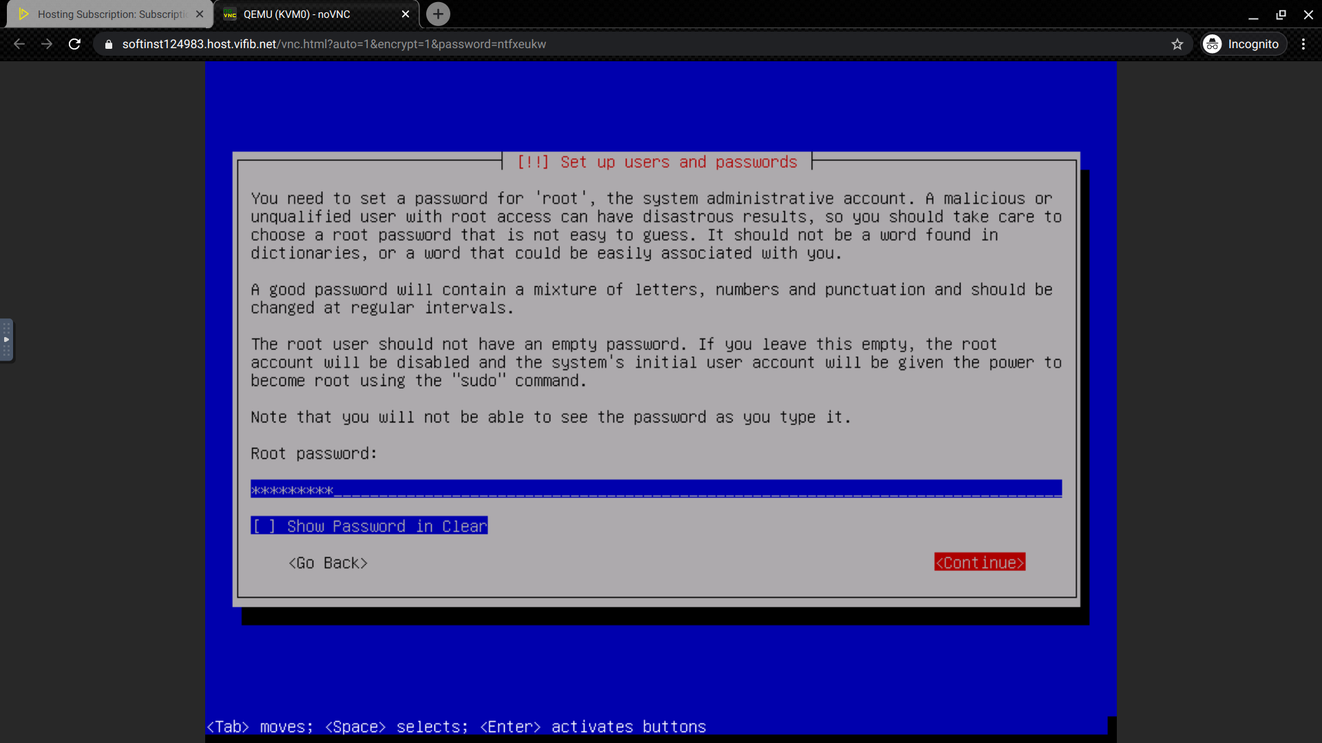Restore down the browser window
The image size is (1322, 743).
coord(1281,14)
